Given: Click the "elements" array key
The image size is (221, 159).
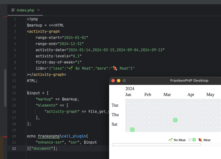Looking at the screenshot, I should pyautogui.click(x=47, y=105).
